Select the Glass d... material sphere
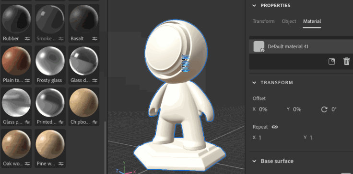The width and height of the screenshot is (353, 174). pyautogui.click(x=84, y=61)
